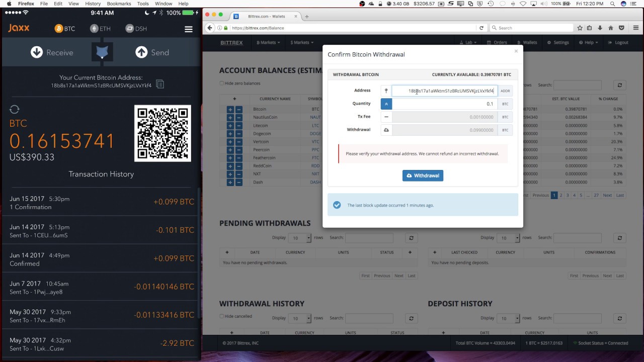Viewport: 644px width, 362px height.
Task: Open the $ Markets dropdown
Action: pos(301,42)
